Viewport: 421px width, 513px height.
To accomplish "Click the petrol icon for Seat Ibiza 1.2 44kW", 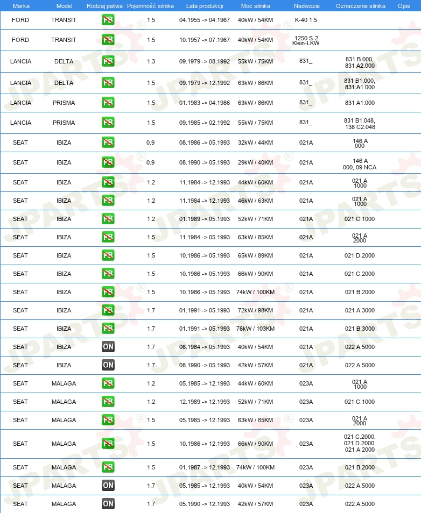I will coord(108,182).
